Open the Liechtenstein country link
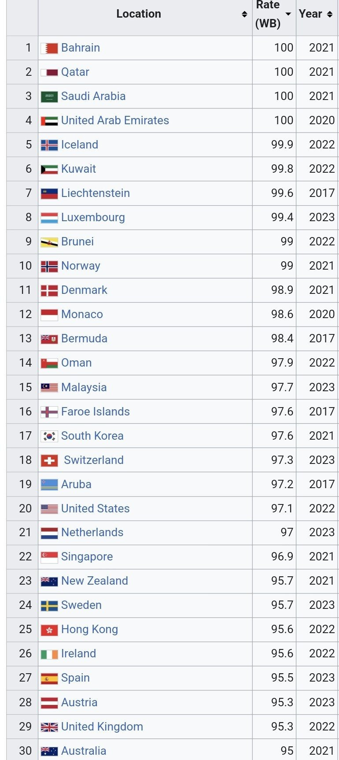Screen dimensions: 339x760 (x=96, y=193)
